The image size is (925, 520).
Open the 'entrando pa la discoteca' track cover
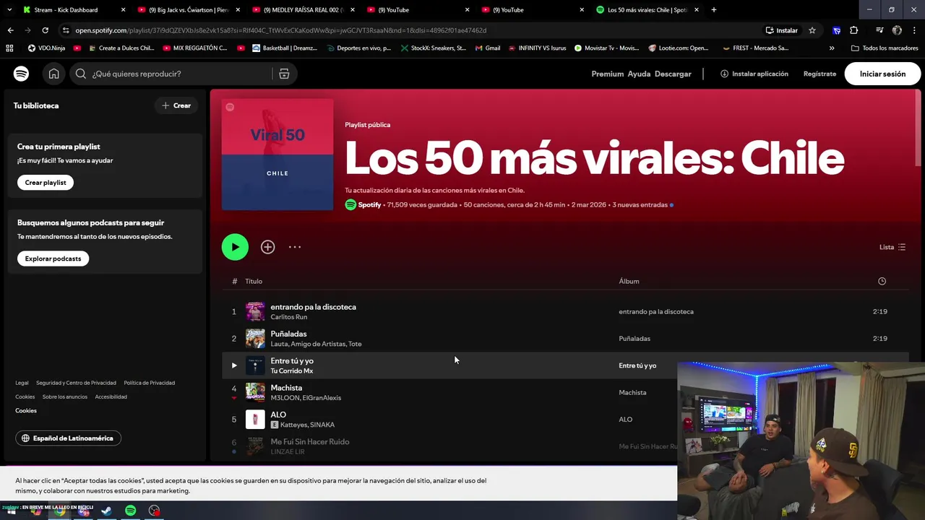click(255, 311)
